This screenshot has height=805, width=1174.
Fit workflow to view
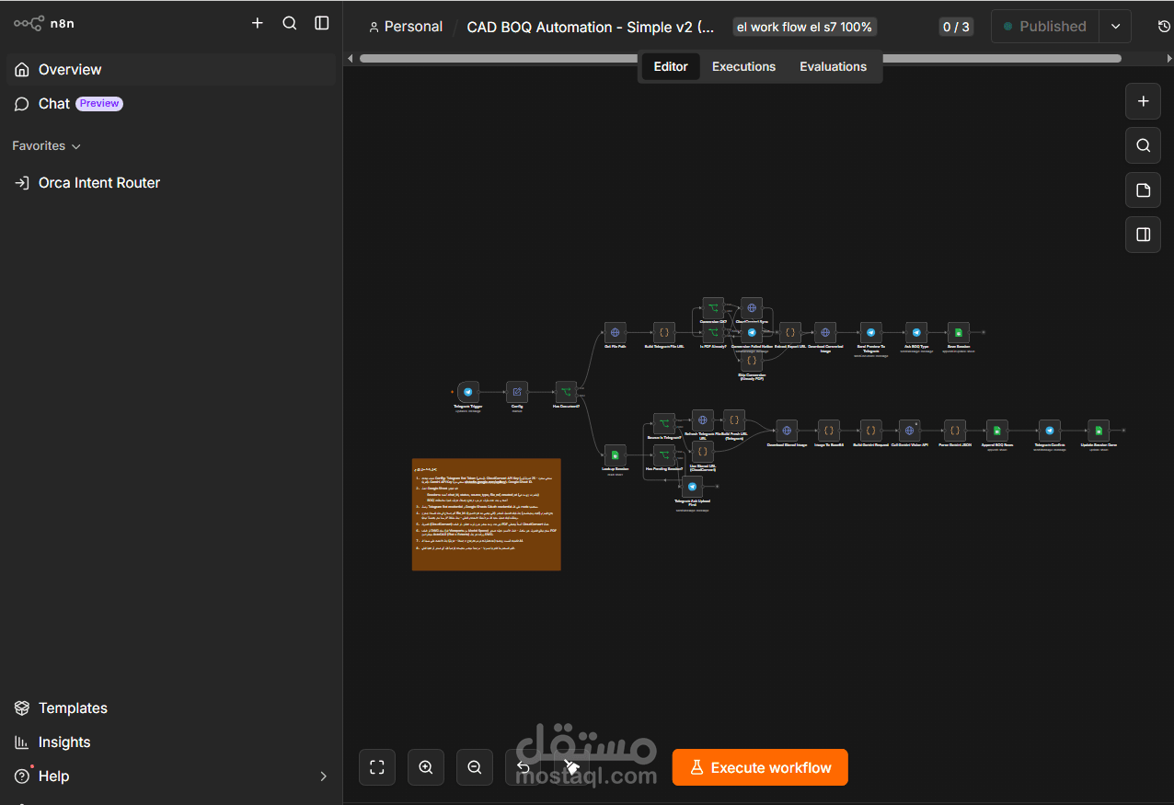[x=377, y=767]
